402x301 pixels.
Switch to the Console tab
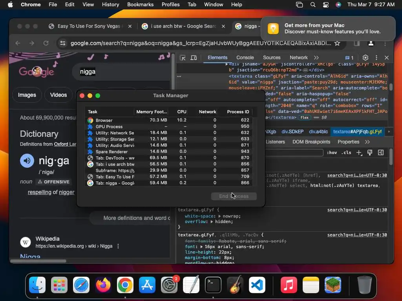tap(245, 58)
